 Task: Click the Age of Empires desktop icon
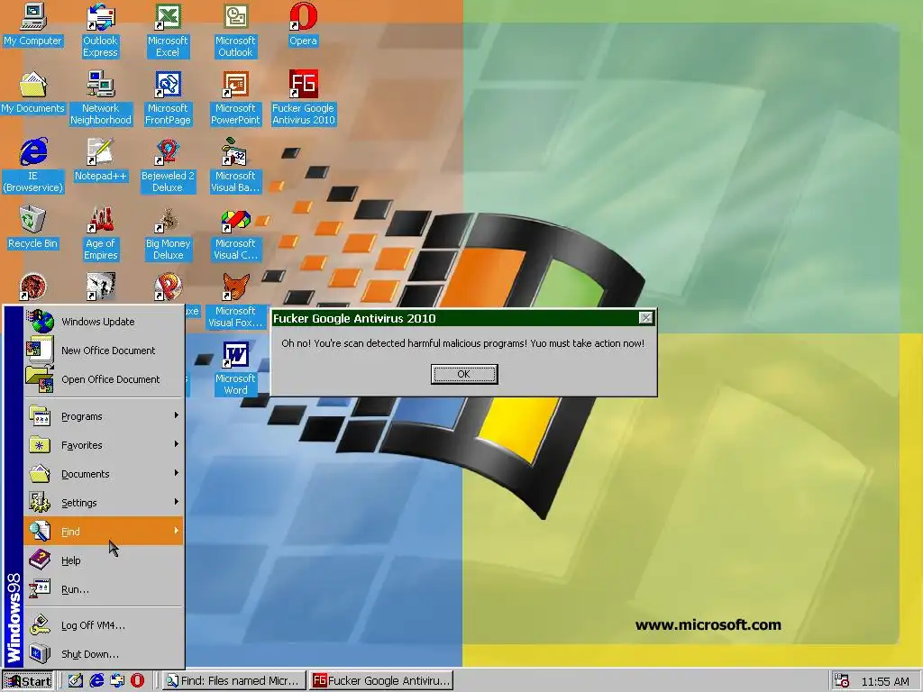[100, 232]
